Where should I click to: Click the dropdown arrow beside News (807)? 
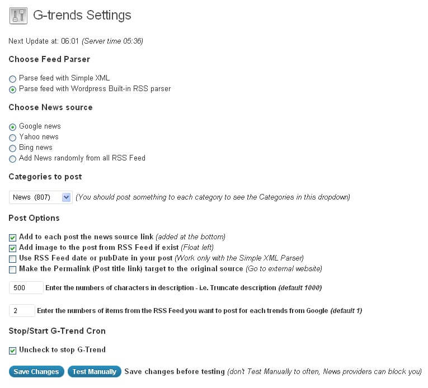point(67,197)
